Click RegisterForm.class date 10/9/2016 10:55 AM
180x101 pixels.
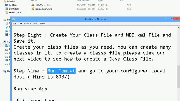(86, 9)
